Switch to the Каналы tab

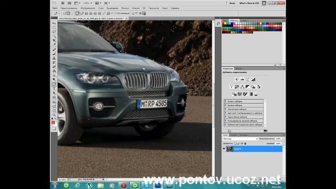click(x=233, y=135)
